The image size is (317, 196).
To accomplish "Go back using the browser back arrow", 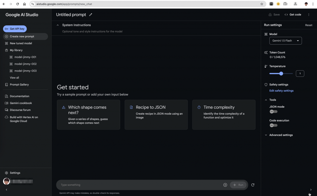I will pyautogui.click(x=4, y=4).
